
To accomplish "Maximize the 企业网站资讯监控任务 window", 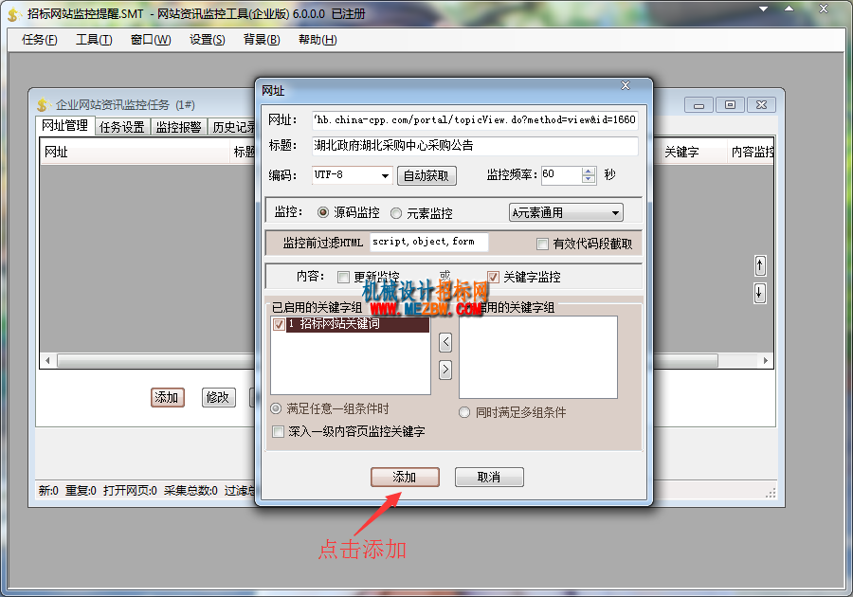I will 730,105.
